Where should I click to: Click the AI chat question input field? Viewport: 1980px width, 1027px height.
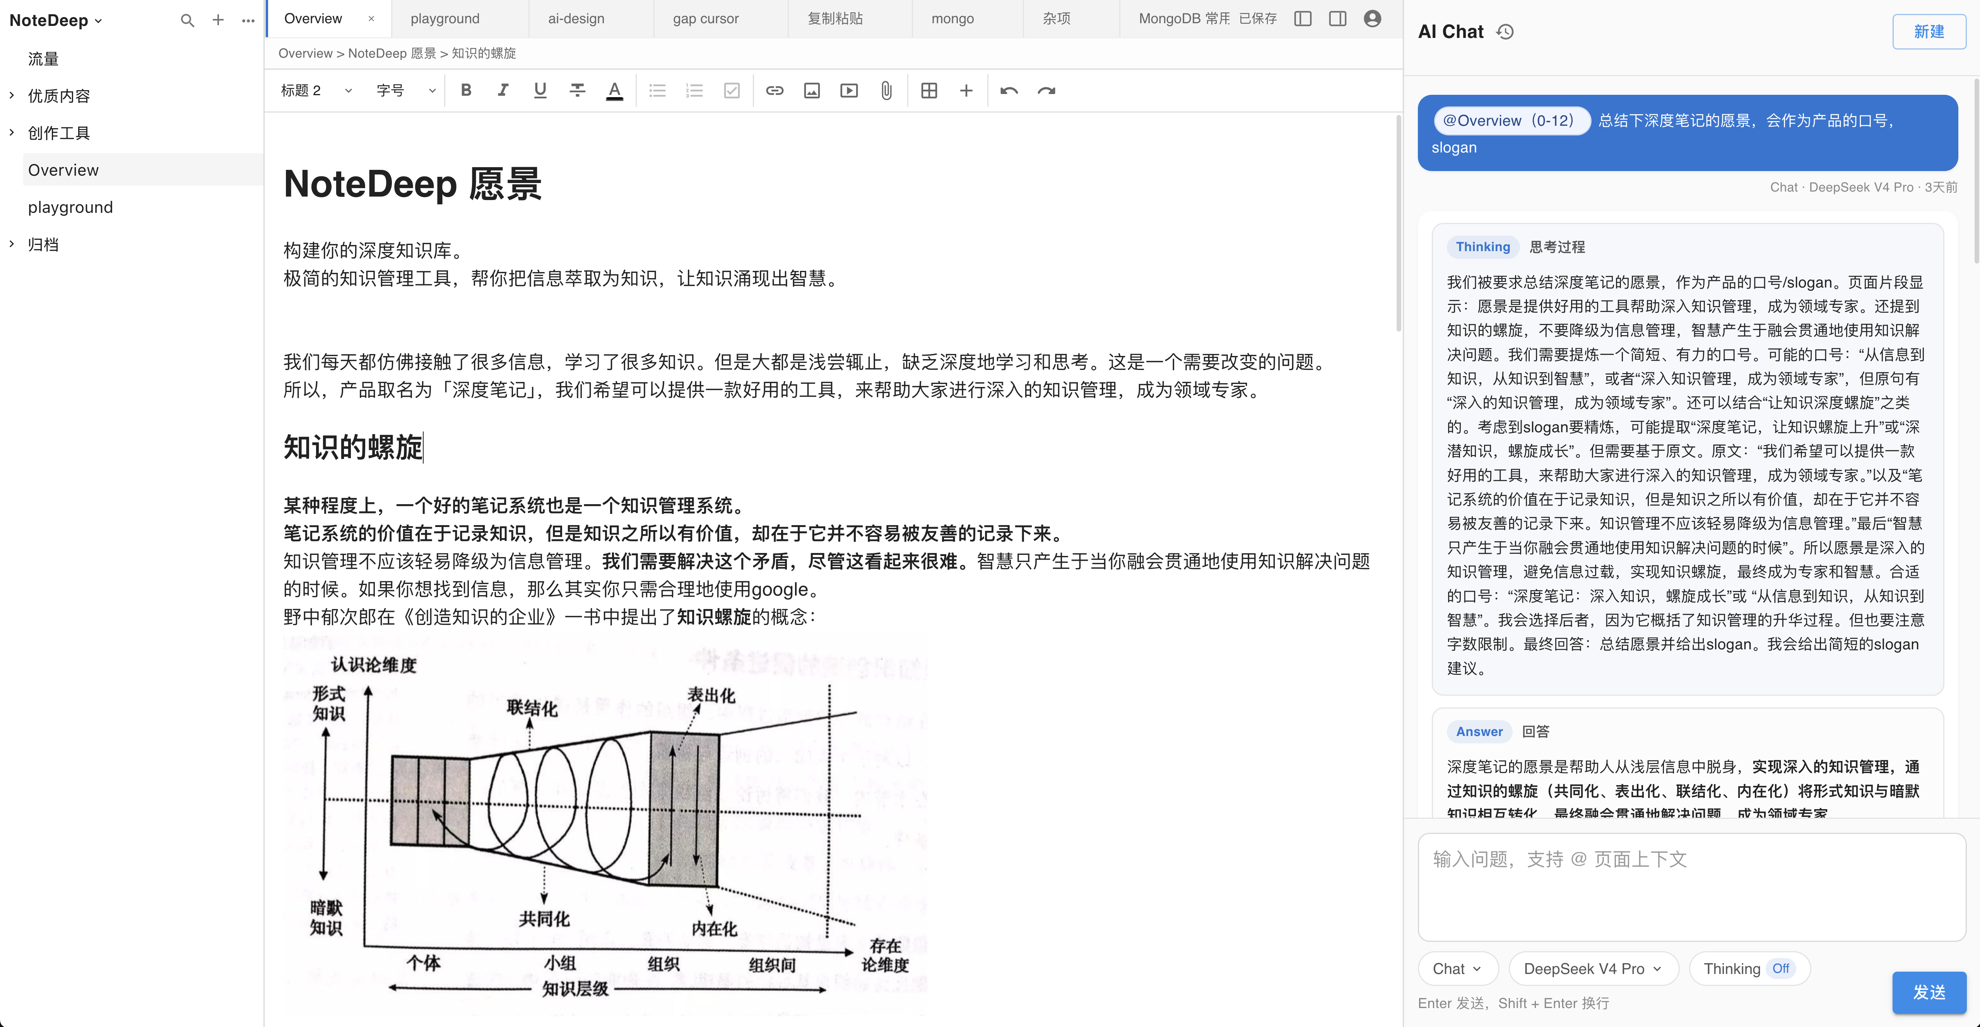click(1691, 887)
